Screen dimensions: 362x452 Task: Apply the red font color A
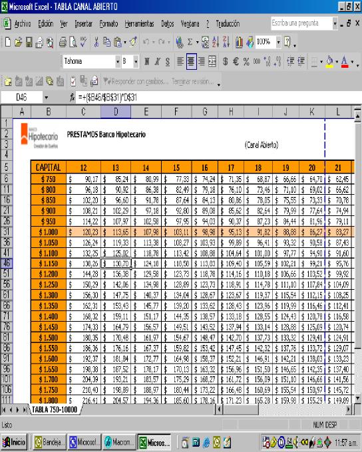pyautogui.click(x=345, y=62)
